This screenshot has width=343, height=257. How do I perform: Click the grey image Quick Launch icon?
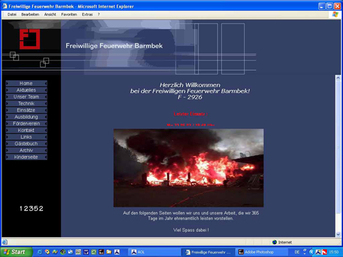tap(78, 252)
